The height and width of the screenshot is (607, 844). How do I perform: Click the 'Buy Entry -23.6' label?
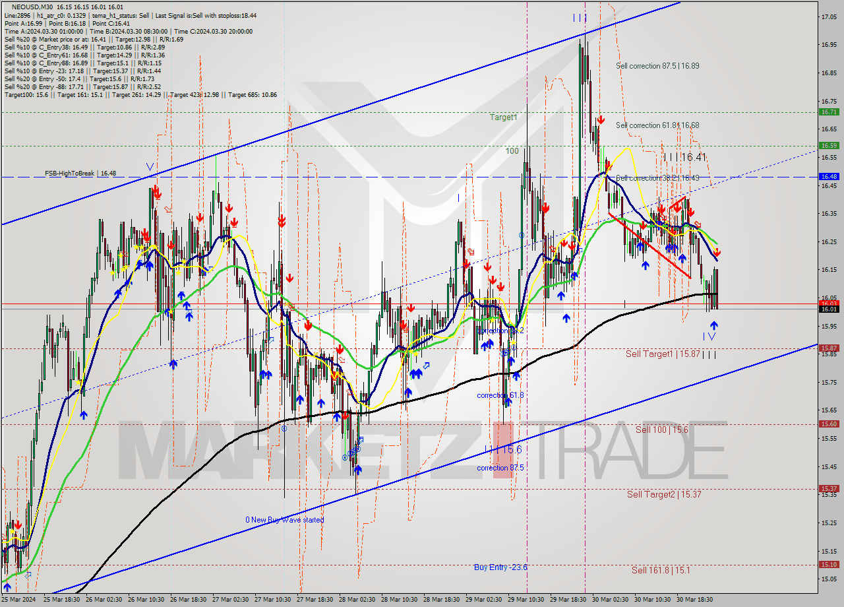click(501, 567)
